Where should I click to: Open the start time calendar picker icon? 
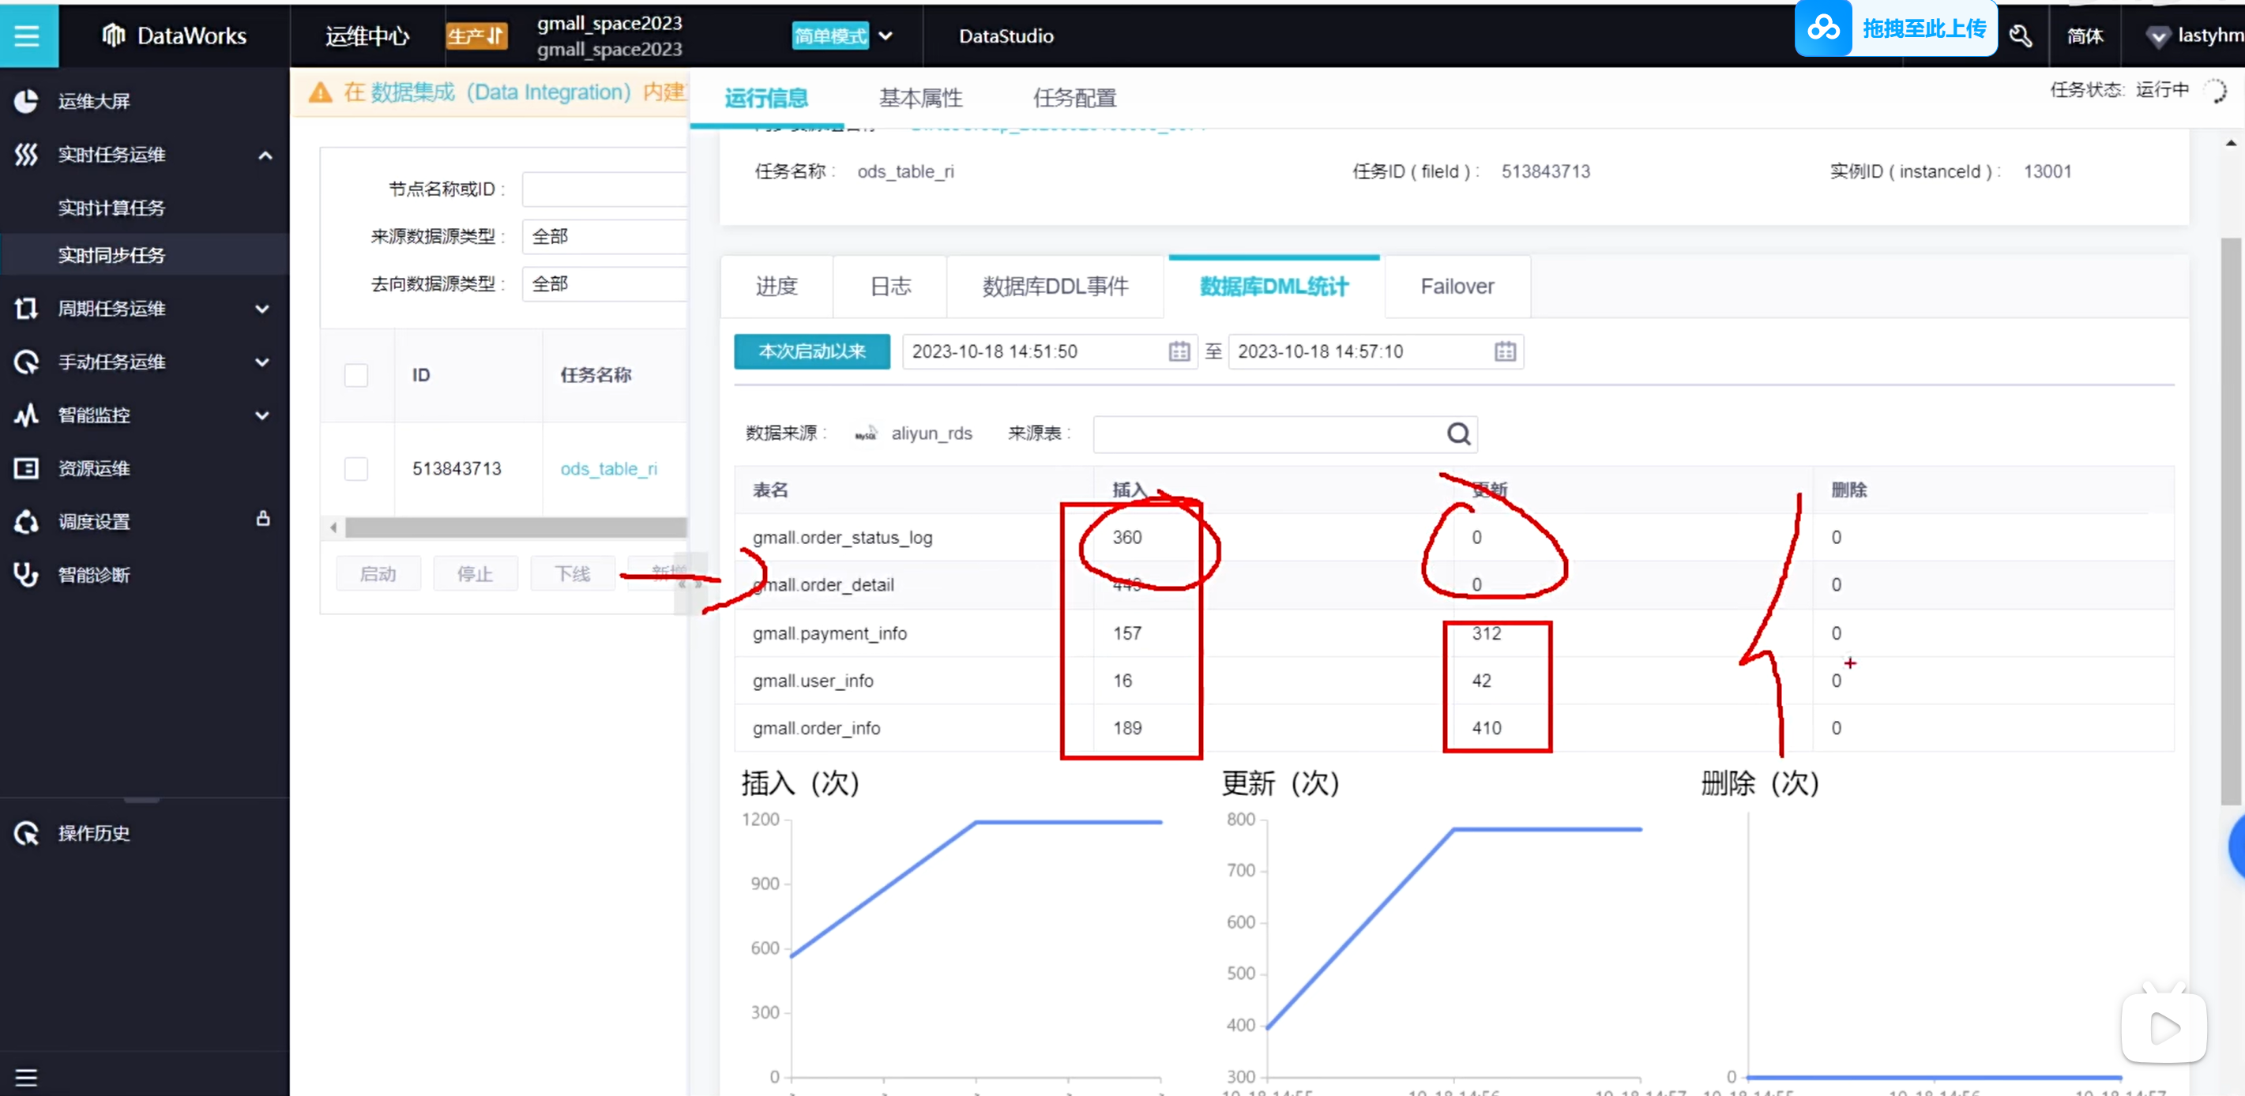[1179, 351]
